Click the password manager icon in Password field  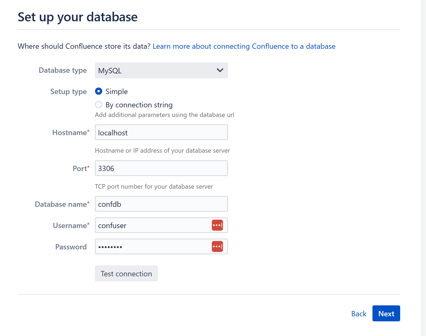tap(217, 246)
